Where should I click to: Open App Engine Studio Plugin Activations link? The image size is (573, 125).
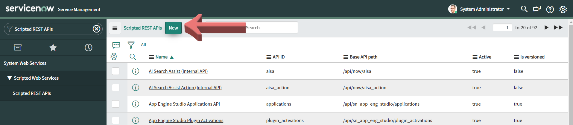(186, 120)
